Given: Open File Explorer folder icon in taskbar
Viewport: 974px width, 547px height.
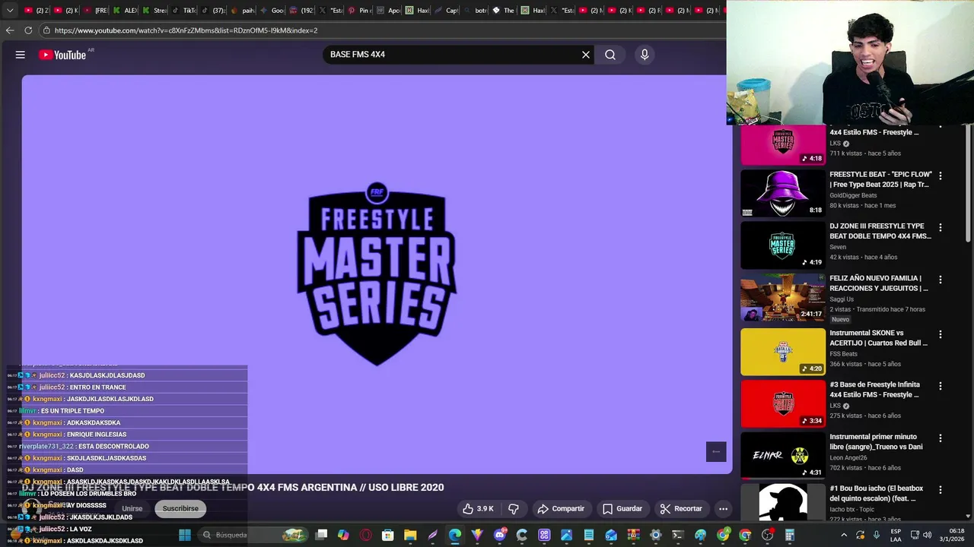Looking at the screenshot, I should click(x=410, y=535).
